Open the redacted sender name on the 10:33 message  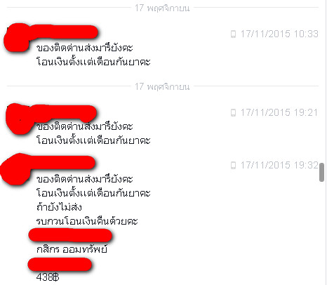63,32
